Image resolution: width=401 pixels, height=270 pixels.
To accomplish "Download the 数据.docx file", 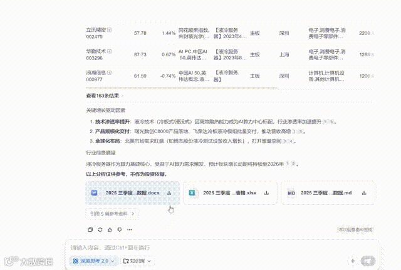I will pos(169,193).
